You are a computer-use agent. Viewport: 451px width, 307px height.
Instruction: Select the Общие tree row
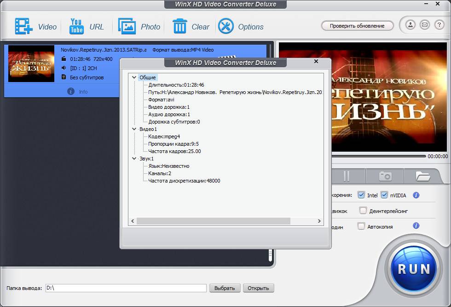click(x=148, y=77)
